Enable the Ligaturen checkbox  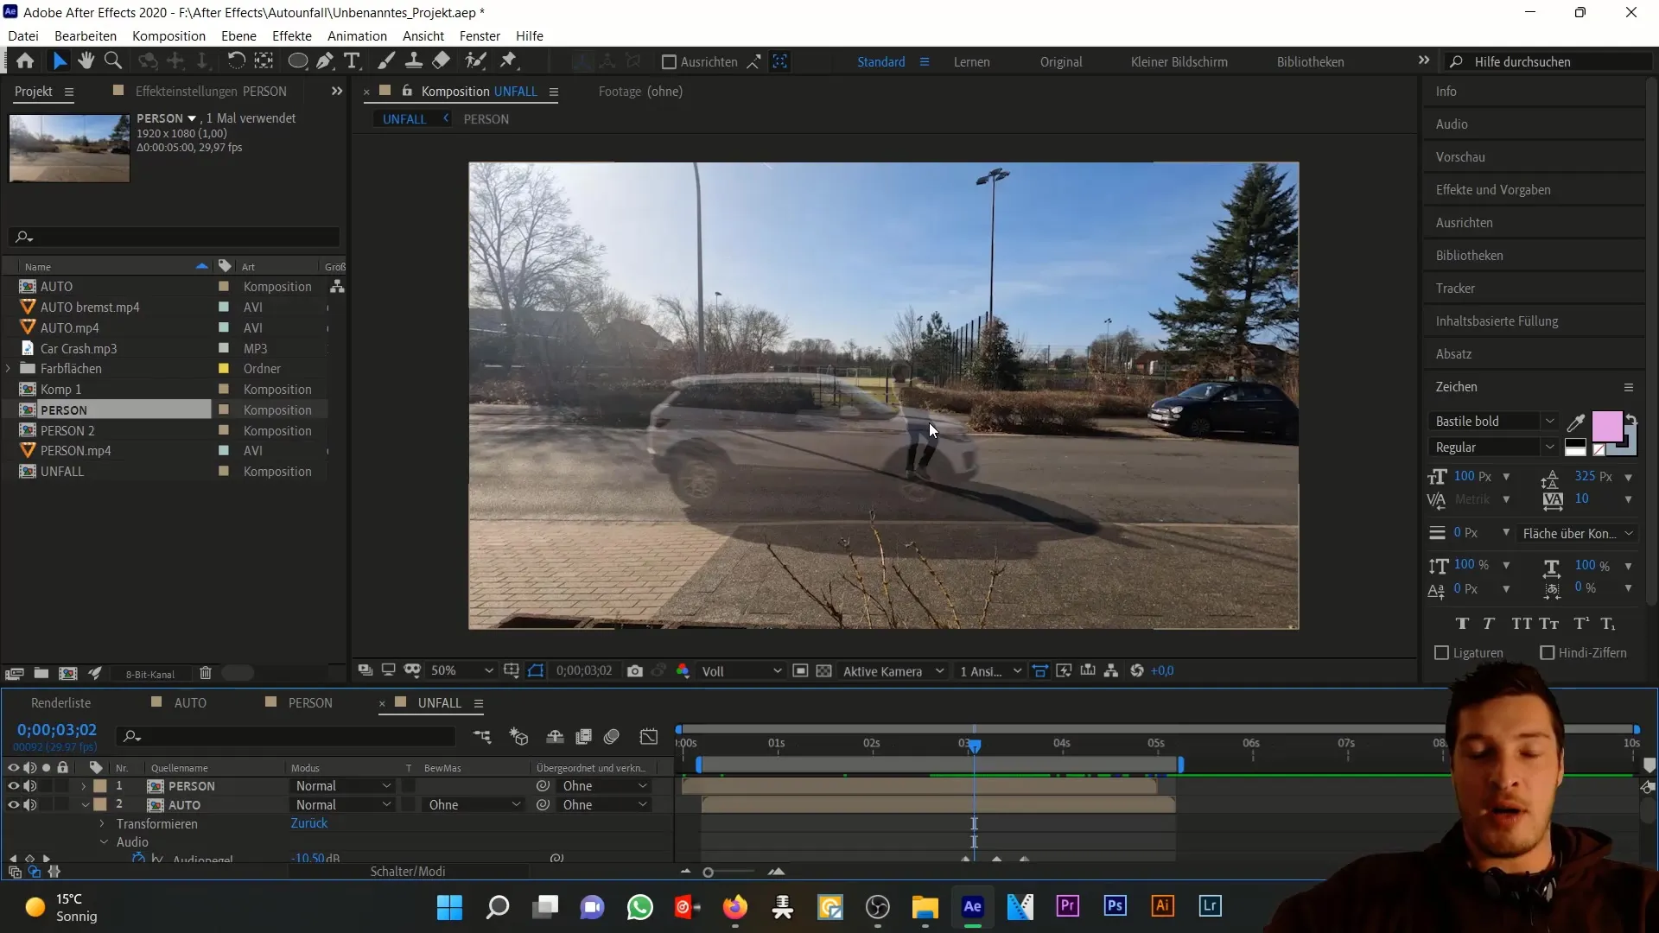click(1441, 653)
